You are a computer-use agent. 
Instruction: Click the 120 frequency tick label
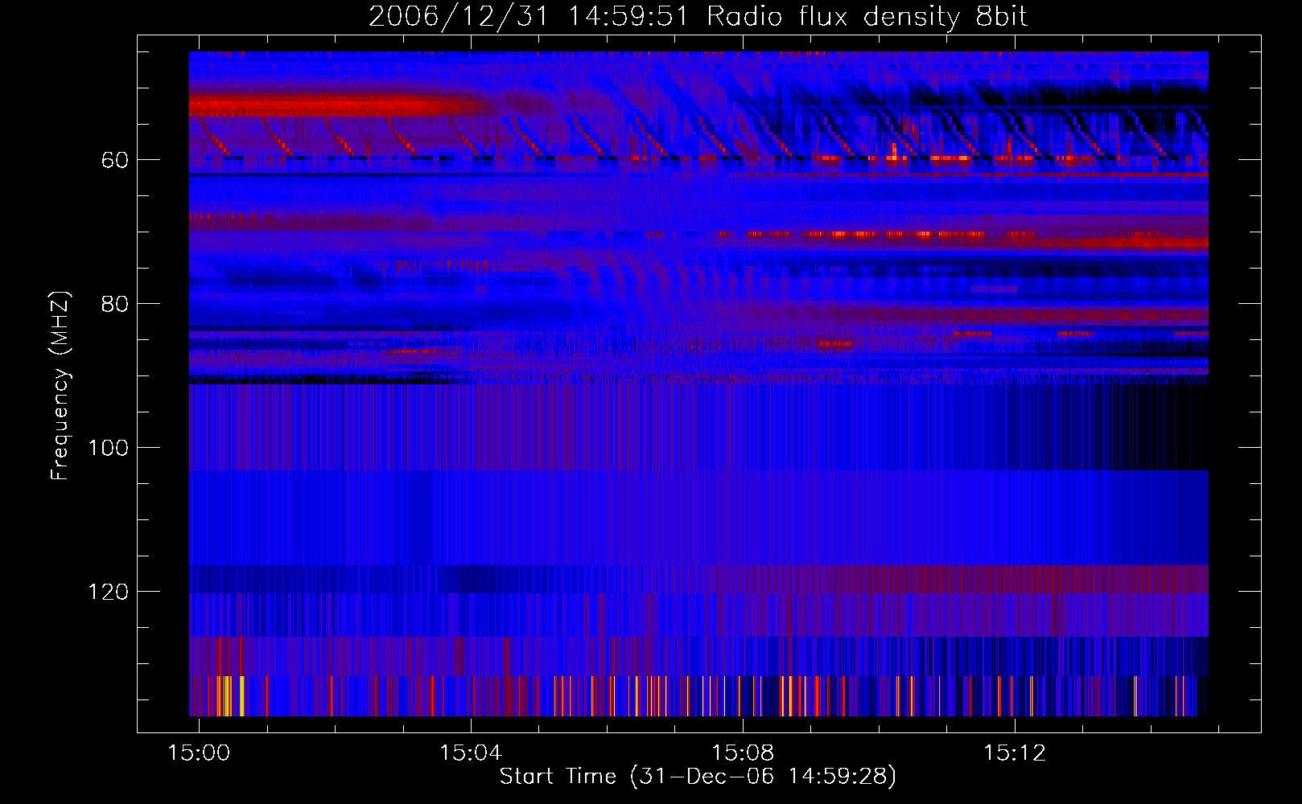[108, 593]
